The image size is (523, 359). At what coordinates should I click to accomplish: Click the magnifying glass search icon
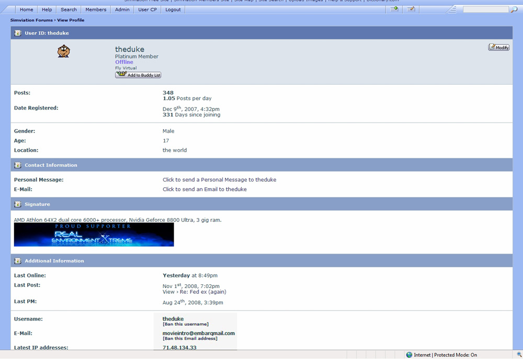[x=514, y=9]
